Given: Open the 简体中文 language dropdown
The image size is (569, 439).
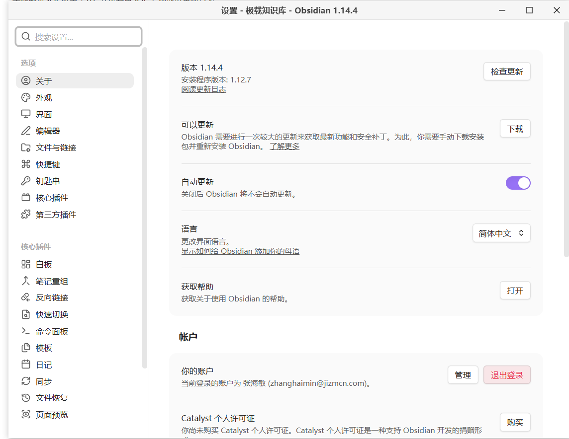Looking at the screenshot, I should click(501, 233).
